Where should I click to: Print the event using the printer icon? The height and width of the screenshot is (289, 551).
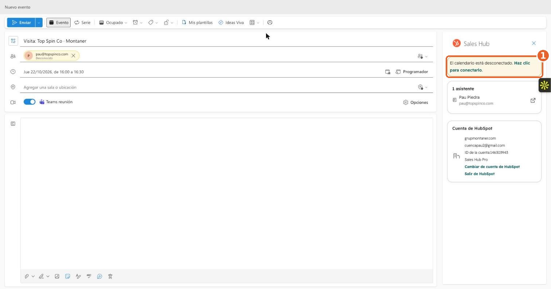(270, 23)
